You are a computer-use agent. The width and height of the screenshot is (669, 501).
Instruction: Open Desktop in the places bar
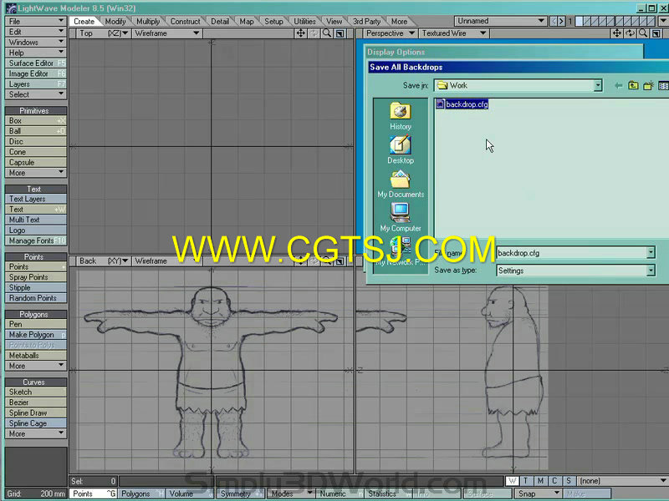coord(401,150)
